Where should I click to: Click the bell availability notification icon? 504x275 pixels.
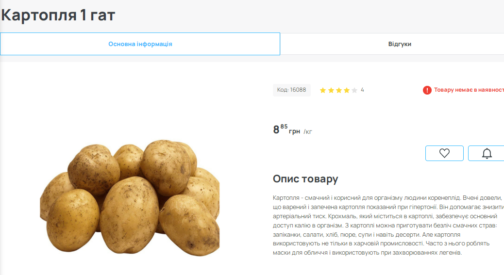487,153
